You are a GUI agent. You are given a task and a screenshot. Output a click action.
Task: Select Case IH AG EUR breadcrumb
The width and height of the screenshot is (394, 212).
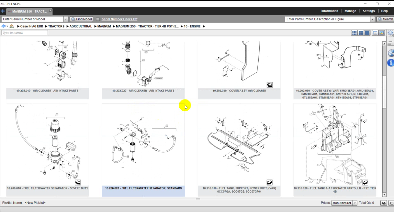click(x=32, y=26)
